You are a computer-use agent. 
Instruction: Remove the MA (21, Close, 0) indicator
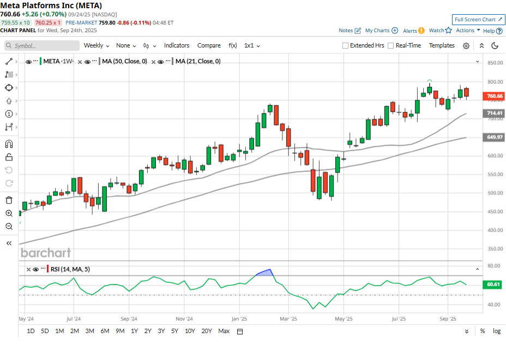coord(154,62)
